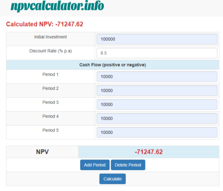Click the Period 3 label
Image resolution: width=223 pixels, height=191 pixels.
(51, 102)
